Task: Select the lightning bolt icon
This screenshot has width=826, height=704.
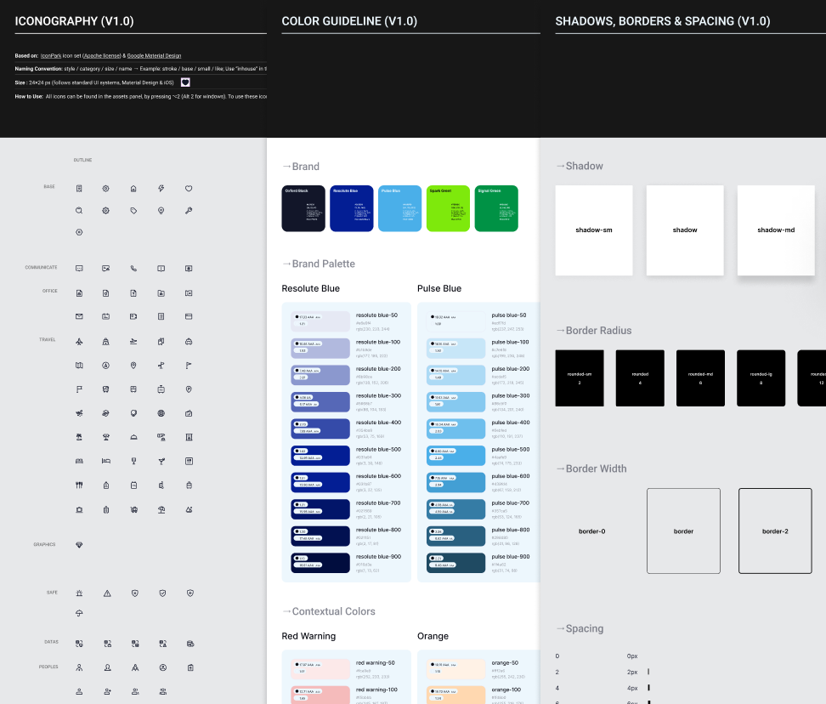Action: (161, 188)
